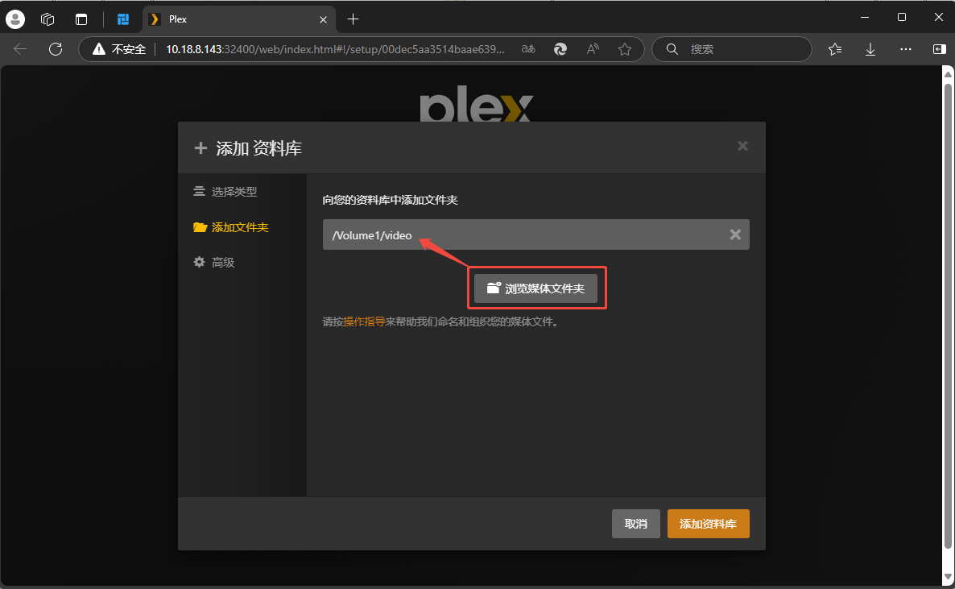Open the translate page icon

point(528,49)
